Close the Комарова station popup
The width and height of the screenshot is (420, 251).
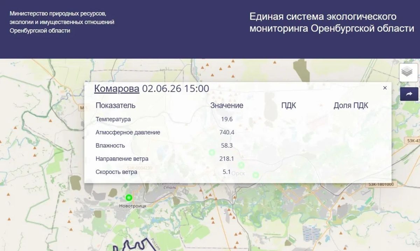(385, 88)
